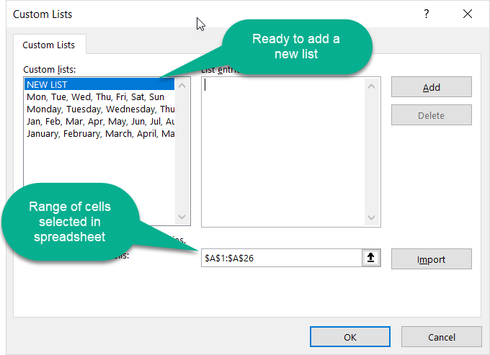Click the Add button

click(431, 87)
